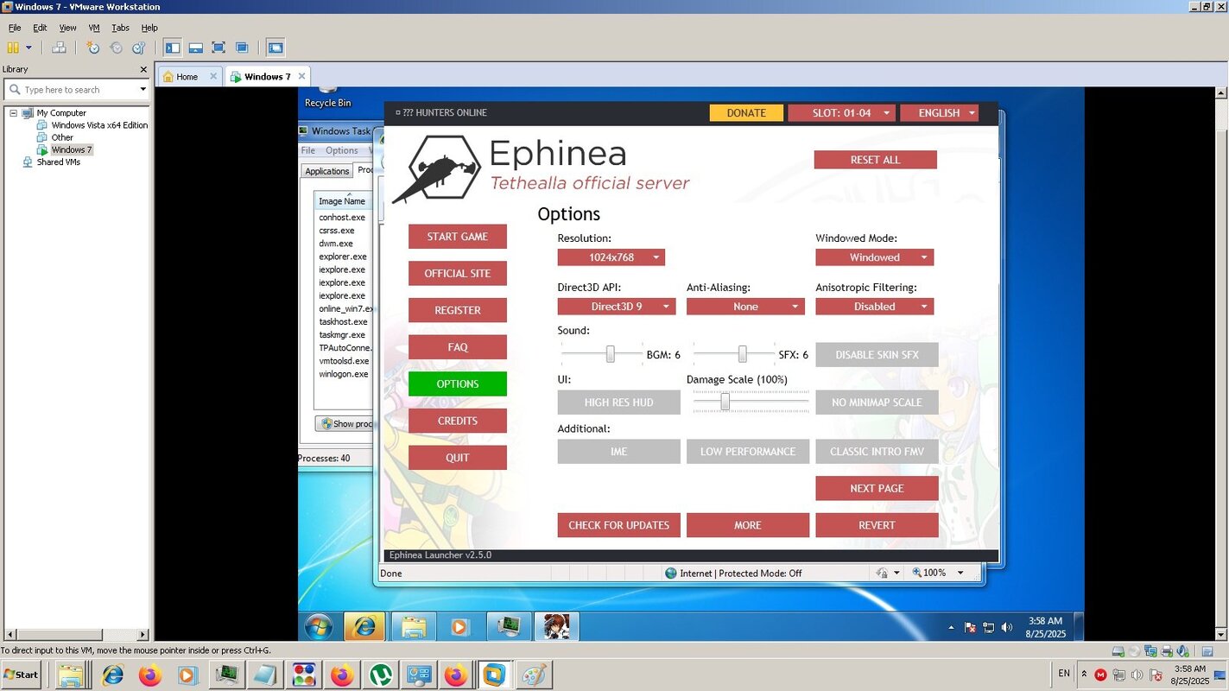The height and width of the screenshot is (691, 1229).
Task: Click VMware Workstation icon on host taskbar
Action: point(494,675)
